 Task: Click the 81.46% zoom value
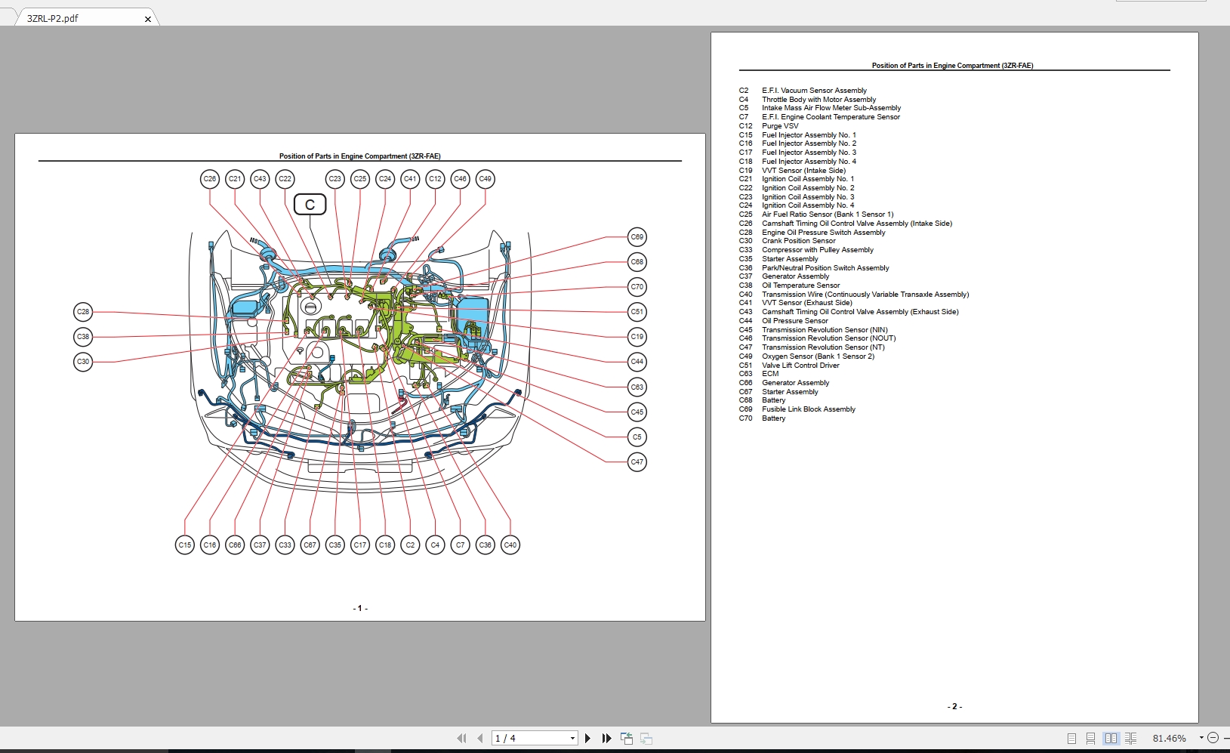click(x=1169, y=739)
